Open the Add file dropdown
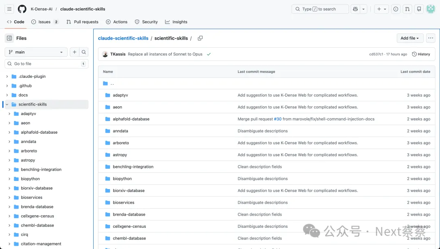The height and width of the screenshot is (249, 440). pyautogui.click(x=410, y=38)
